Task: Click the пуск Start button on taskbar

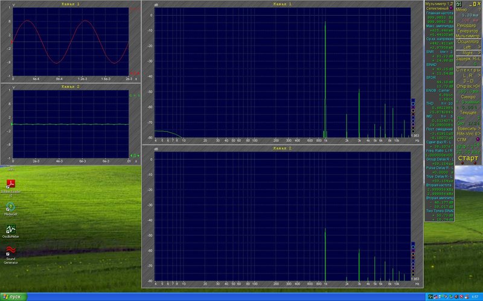Action: point(13,297)
